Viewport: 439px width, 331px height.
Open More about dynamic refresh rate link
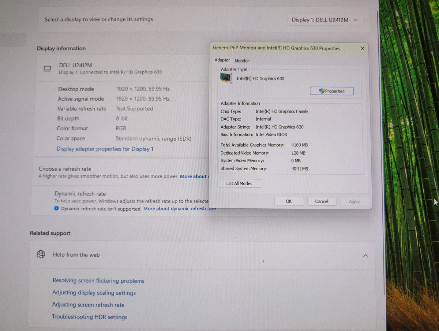click(180, 208)
